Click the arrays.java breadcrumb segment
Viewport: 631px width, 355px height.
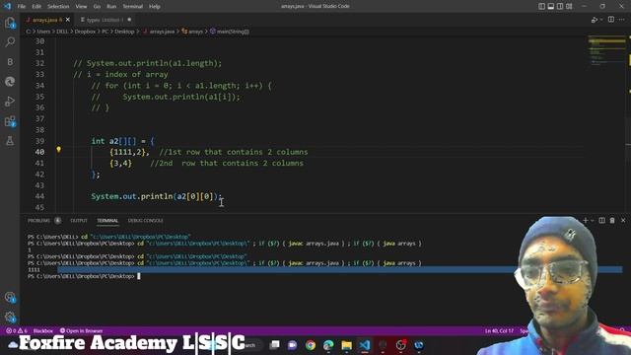[x=162, y=32]
